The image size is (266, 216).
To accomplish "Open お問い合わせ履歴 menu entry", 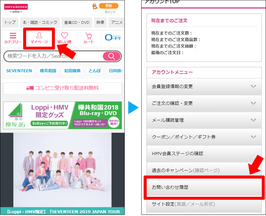I will coord(204,187).
